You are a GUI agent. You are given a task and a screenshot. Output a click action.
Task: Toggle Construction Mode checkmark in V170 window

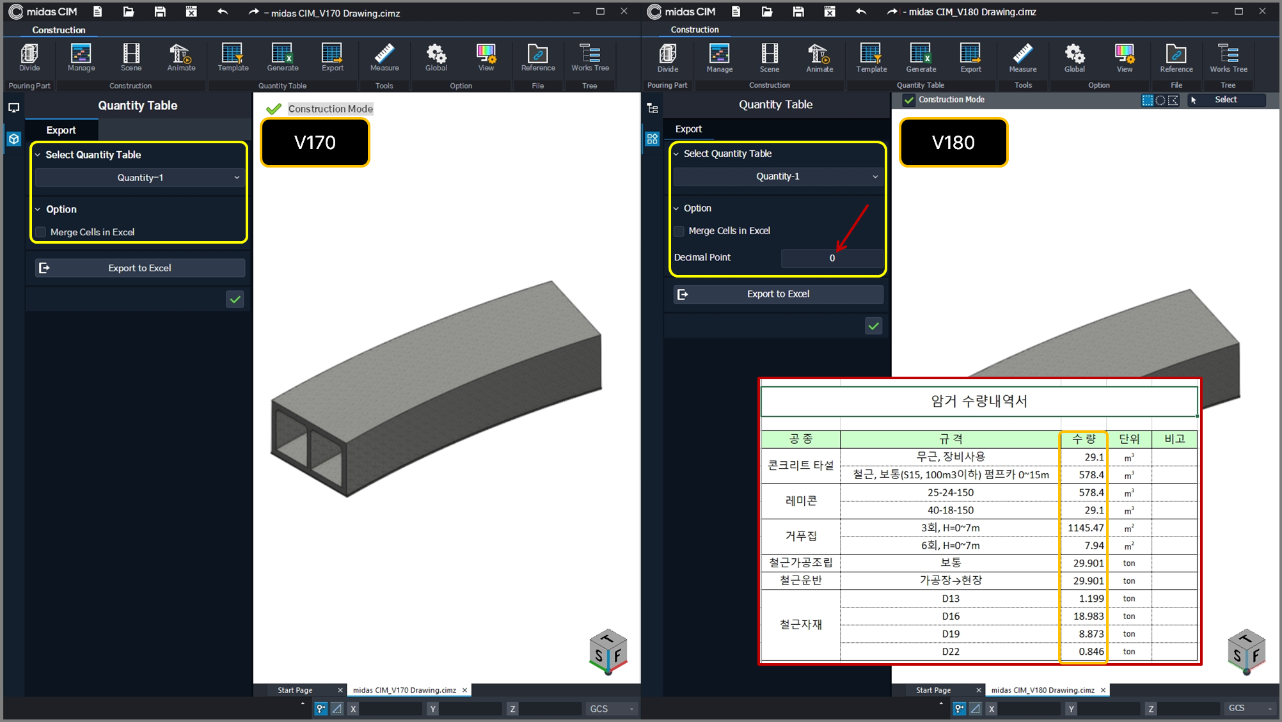[274, 109]
